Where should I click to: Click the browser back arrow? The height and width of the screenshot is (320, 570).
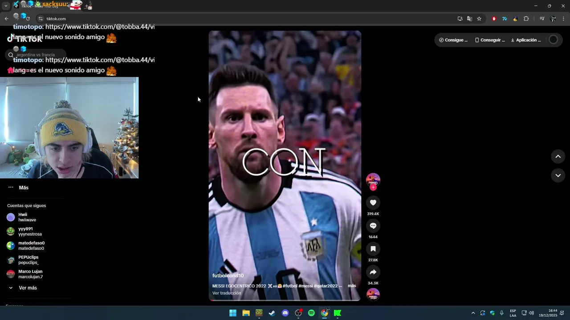point(6,19)
